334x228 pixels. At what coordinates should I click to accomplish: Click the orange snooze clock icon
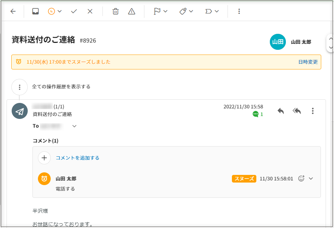pyautogui.click(x=52, y=11)
